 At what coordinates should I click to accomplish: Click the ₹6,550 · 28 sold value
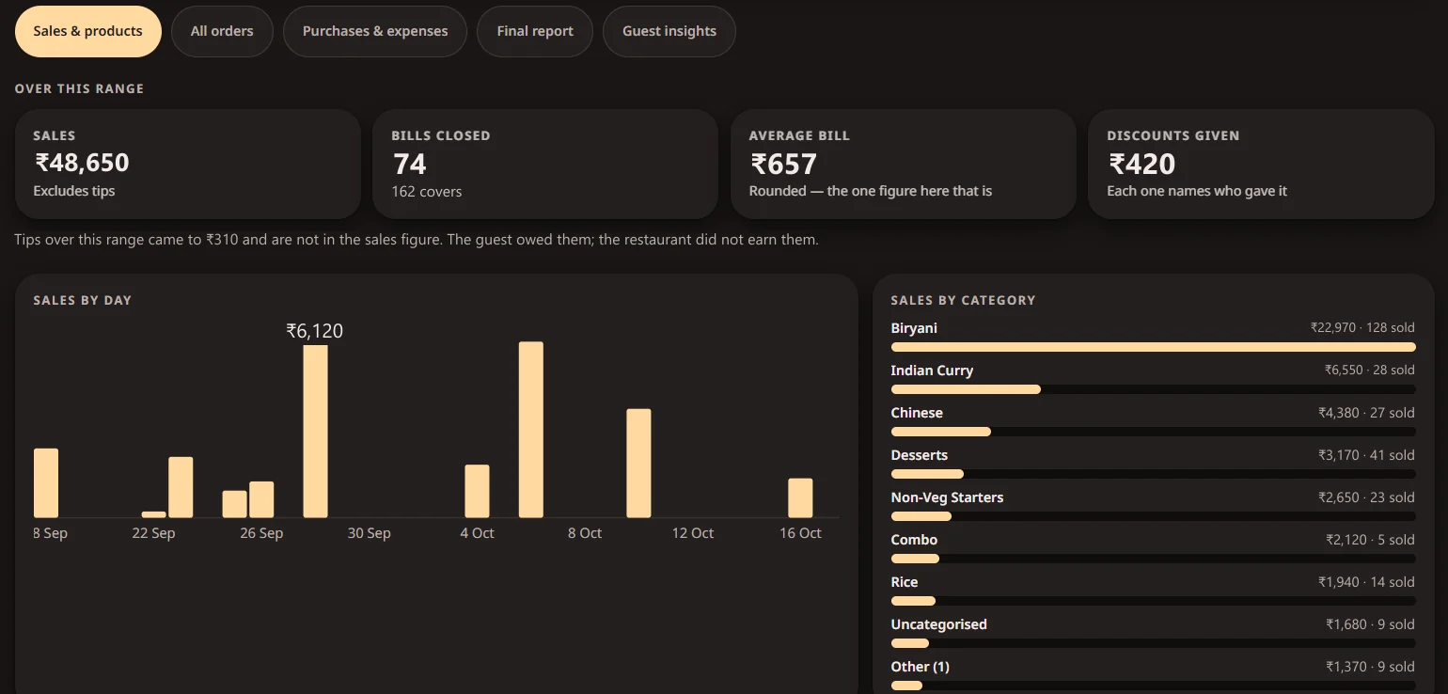1369,371
